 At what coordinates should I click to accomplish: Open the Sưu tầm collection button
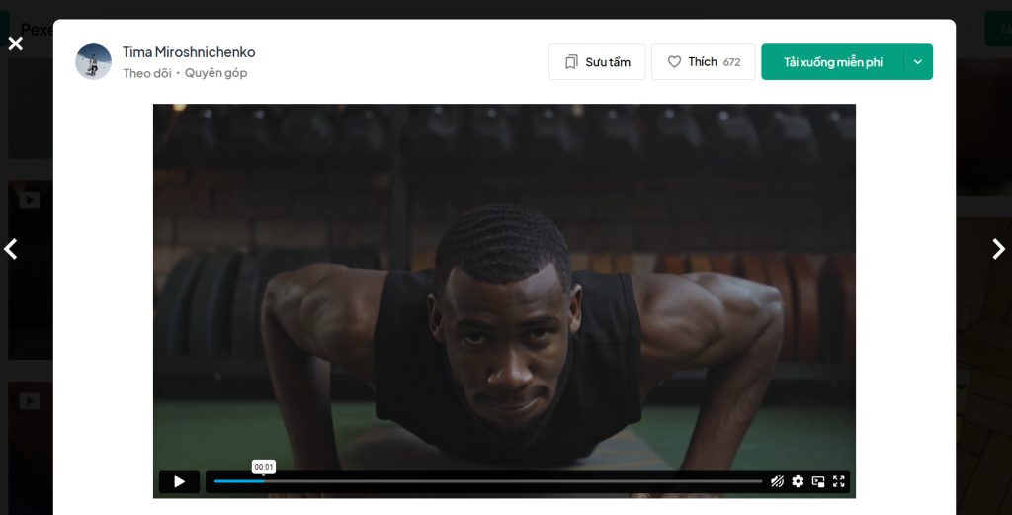tap(597, 62)
